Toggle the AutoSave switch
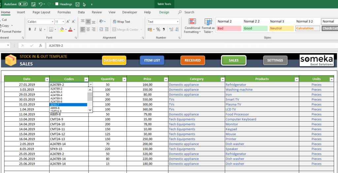338x173 pixels. (x=23, y=4)
